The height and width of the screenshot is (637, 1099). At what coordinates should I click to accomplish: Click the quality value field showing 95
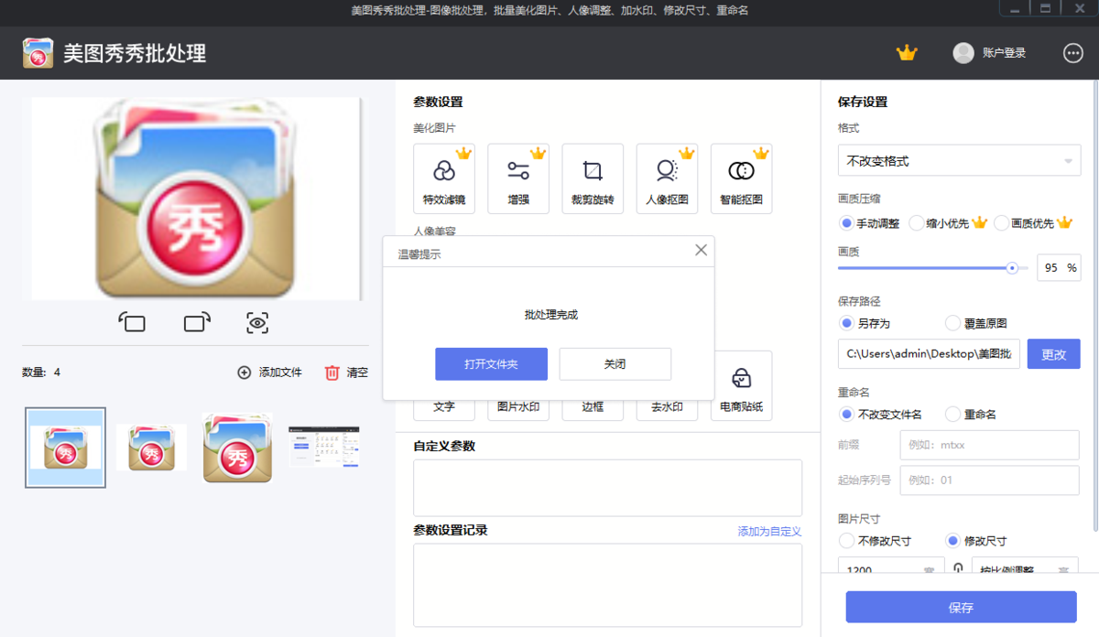1059,268
